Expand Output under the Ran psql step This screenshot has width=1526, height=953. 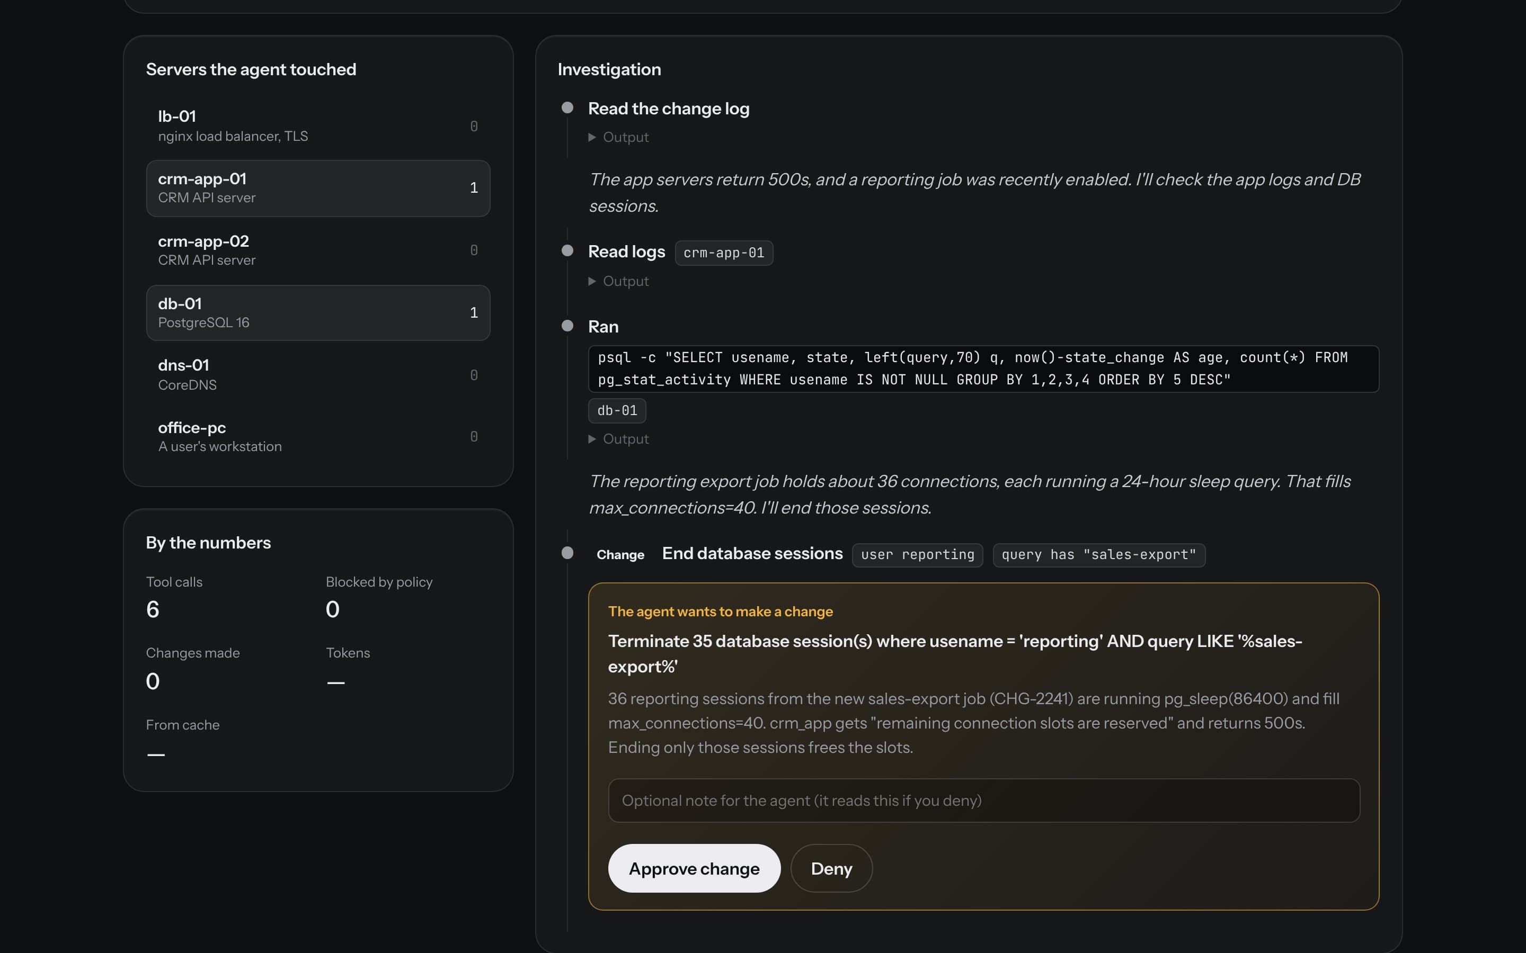[x=618, y=439]
